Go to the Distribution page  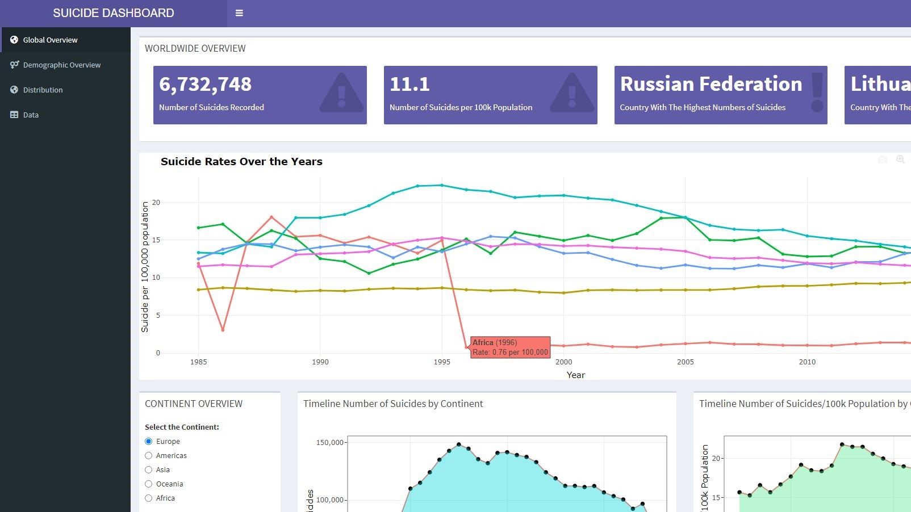coord(43,90)
